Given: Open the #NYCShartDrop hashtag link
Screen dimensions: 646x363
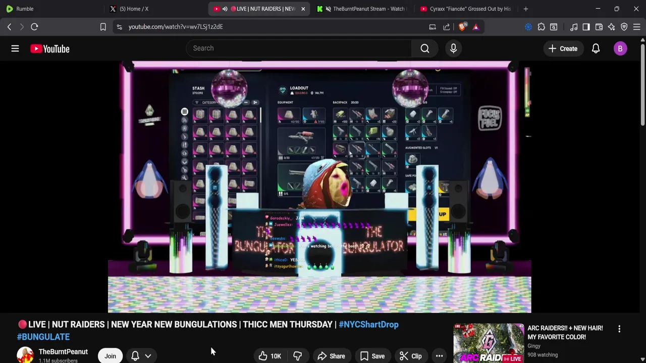Looking at the screenshot, I should click(368, 324).
